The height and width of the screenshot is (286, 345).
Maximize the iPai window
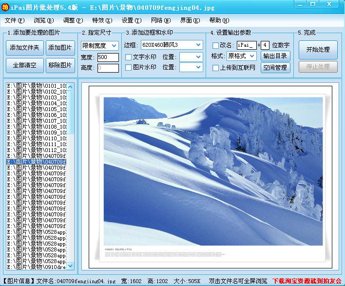click(x=313, y=4)
